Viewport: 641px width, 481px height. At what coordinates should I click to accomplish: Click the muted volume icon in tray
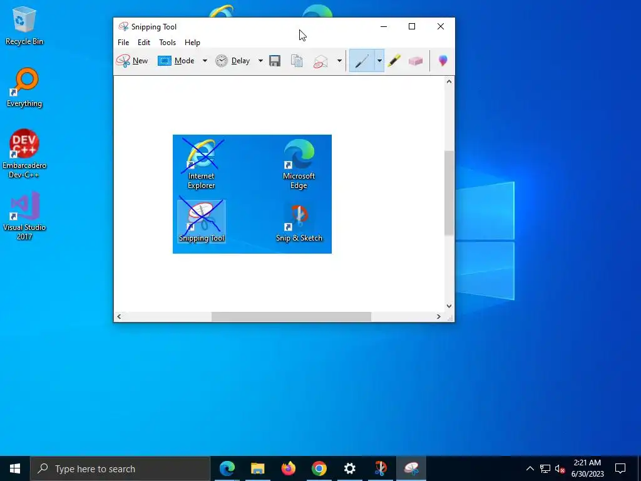(560, 468)
